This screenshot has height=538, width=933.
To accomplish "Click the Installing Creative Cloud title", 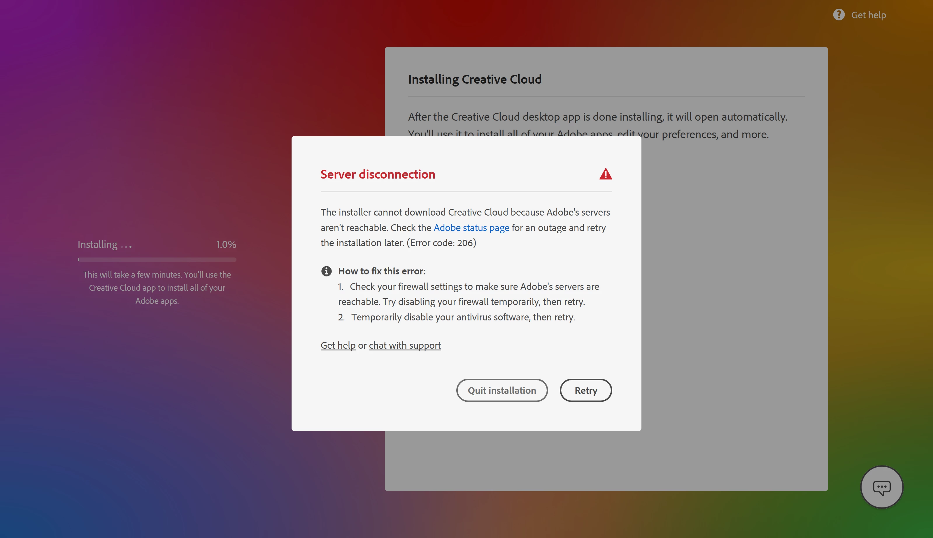I will (474, 79).
